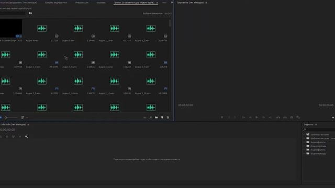335x188 pixels.
Task: Select the Эффекты panel tab
Action: point(308,125)
